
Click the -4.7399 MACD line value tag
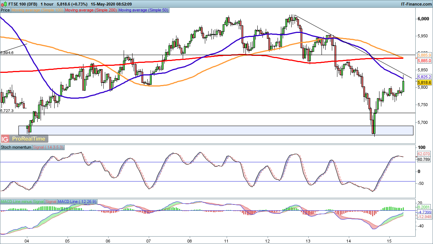click(424, 212)
